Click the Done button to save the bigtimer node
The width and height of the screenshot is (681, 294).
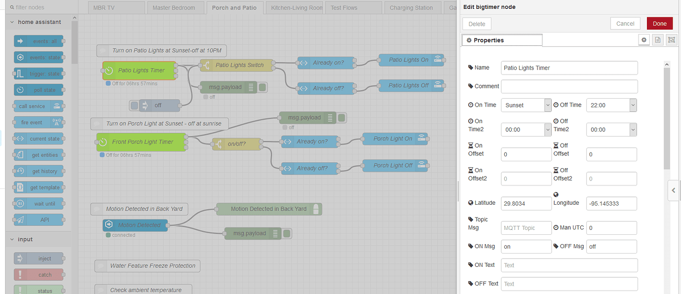click(x=659, y=23)
